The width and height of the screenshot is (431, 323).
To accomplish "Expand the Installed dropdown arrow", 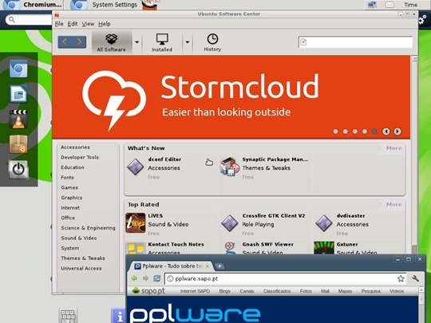I will pyautogui.click(x=188, y=42).
